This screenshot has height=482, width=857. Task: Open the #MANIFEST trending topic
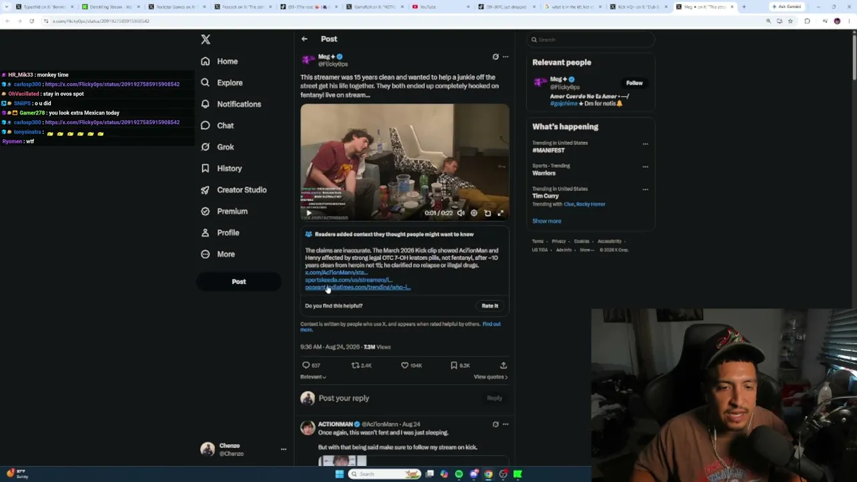[x=548, y=151]
